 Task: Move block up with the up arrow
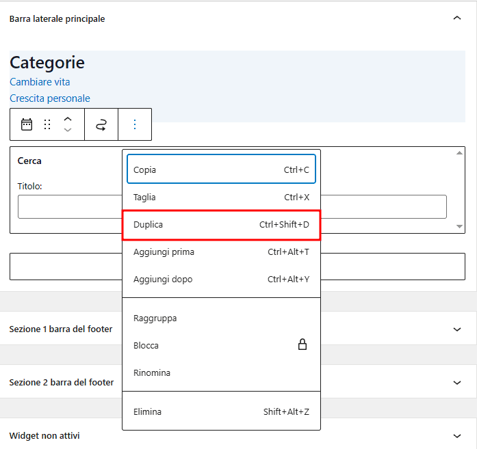pos(68,119)
